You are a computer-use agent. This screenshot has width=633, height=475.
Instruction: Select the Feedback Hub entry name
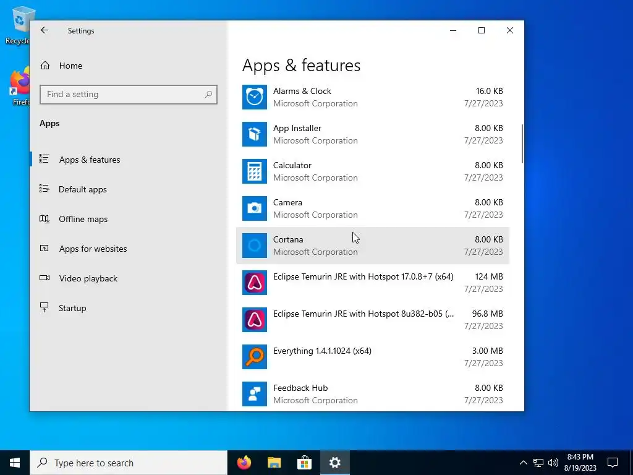tap(300, 388)
